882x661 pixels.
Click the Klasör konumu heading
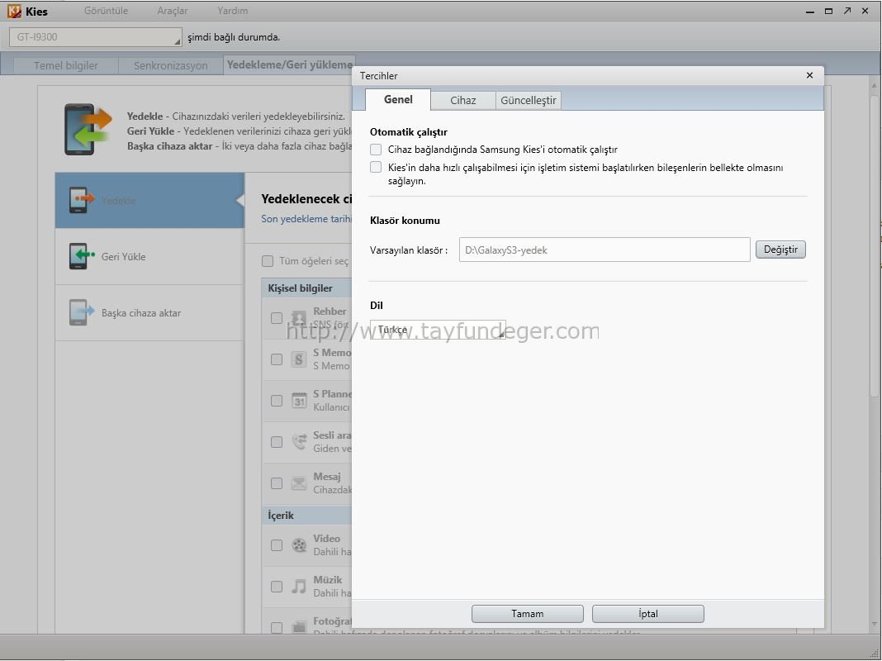tap(405, 221)
